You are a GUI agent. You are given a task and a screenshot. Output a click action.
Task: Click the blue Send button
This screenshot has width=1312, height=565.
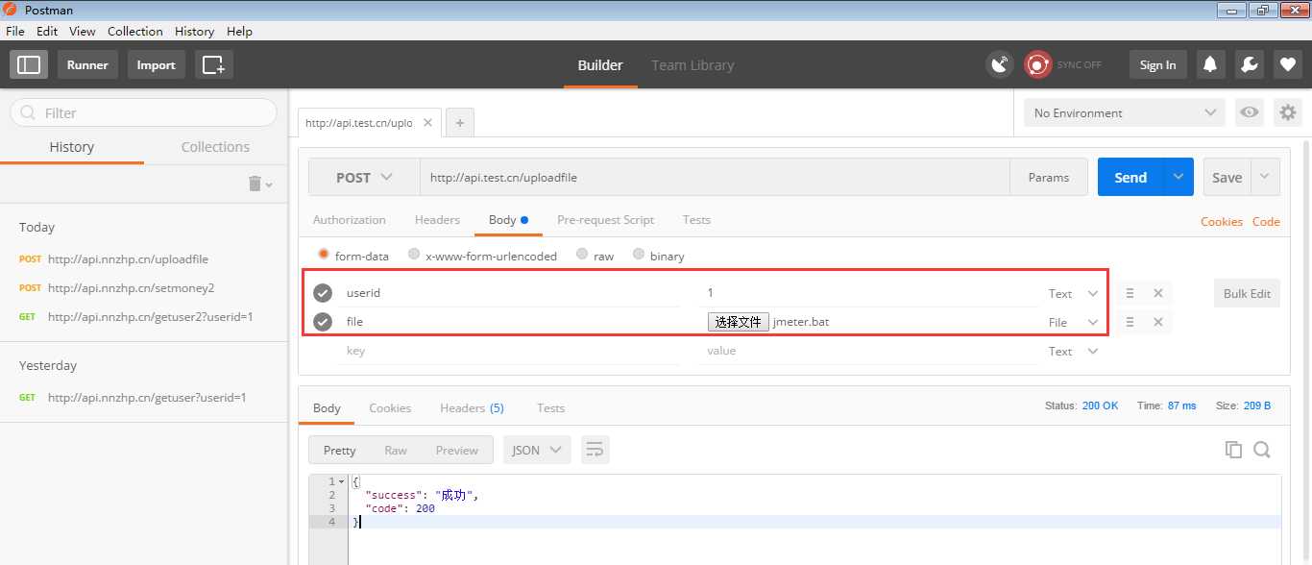1130,177
